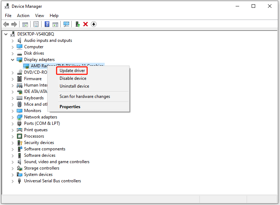Click the circled down-arrow toolbar icon

coord(94,24)
